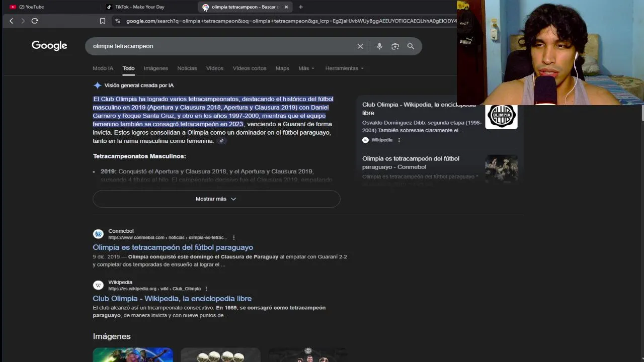Image resolution: width=644 pixels, height=362 pixels.
Task: Click the es.wikipedia.org URL breadcrumb
Action: coord(154,289)
